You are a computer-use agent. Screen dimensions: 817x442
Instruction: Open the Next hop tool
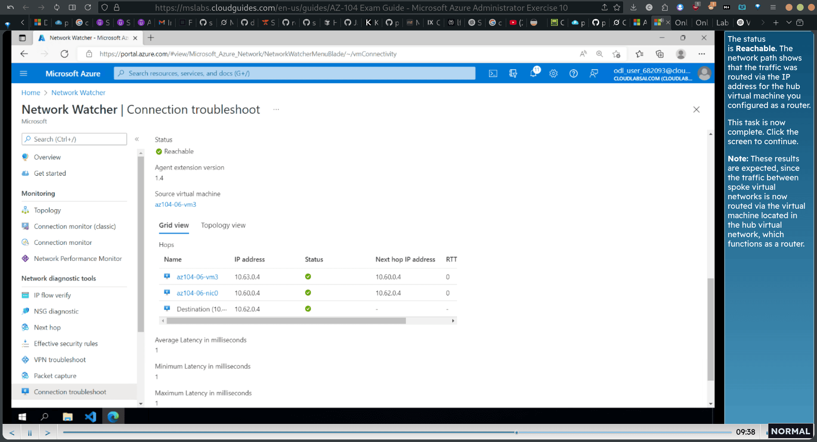47,328
